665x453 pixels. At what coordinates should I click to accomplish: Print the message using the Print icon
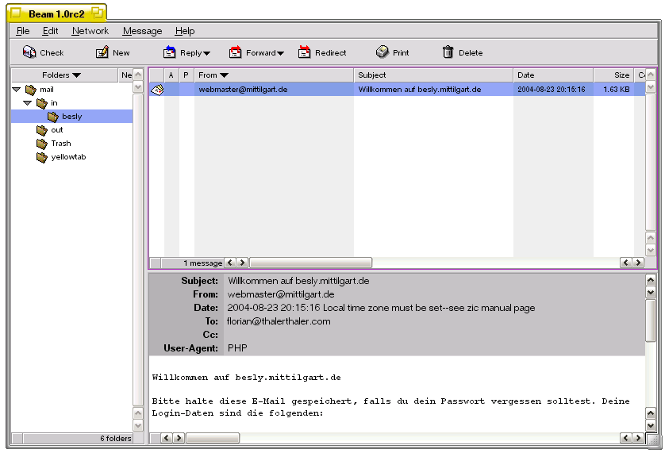pyautogui.click(x=382, y=52)
